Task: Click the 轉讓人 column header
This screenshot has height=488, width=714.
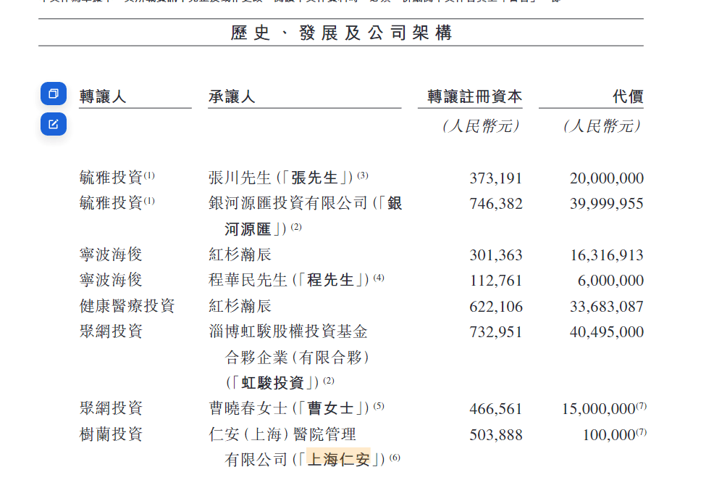Action: [103, 96]
